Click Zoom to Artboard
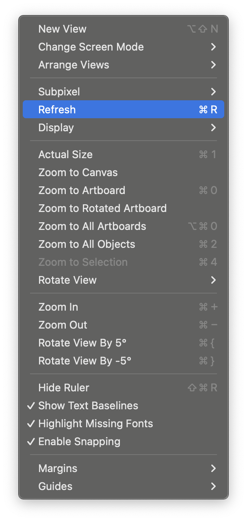This screenshot has width=247, height=521. click(82, 190)
